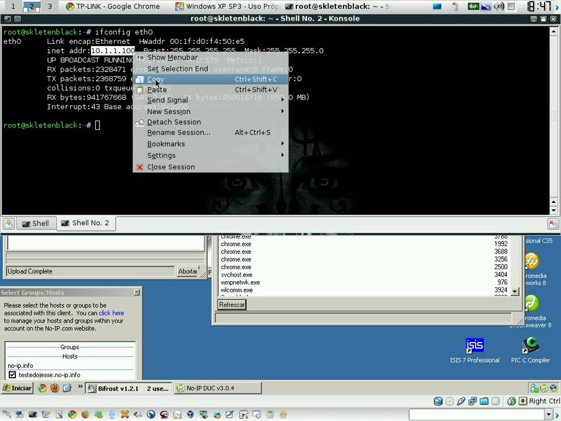Click the Iniciar start button

pos(17,388)
